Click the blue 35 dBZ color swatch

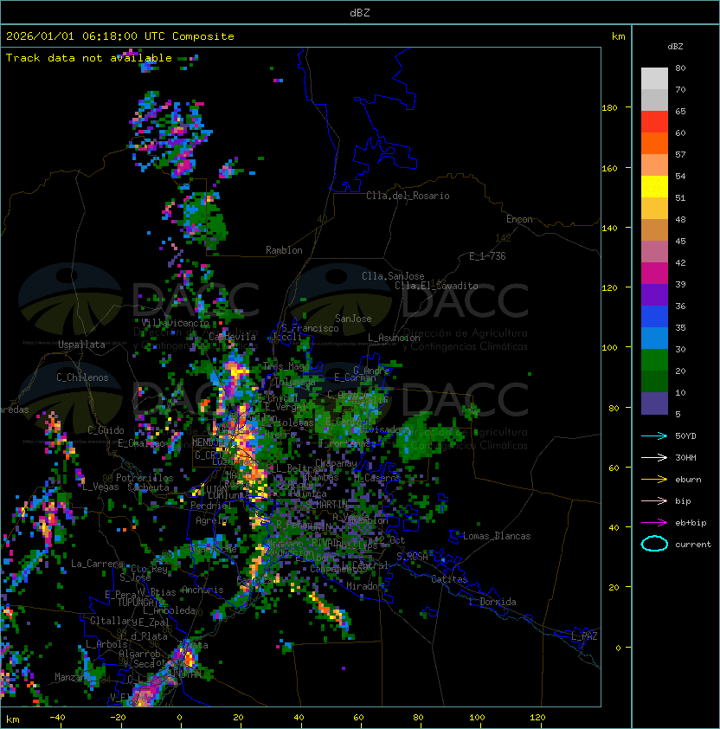(x=654, y=316)
